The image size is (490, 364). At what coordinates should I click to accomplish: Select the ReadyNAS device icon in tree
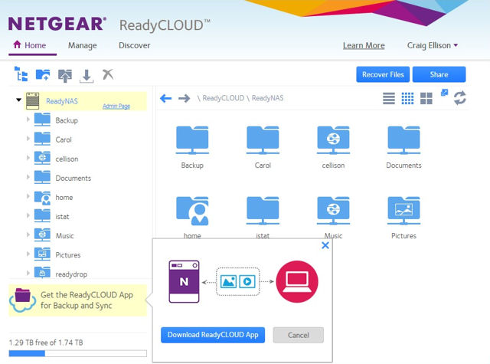tap(32, 100)
